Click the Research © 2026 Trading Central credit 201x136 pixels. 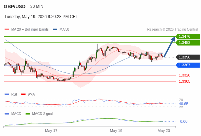click(172, 30)
